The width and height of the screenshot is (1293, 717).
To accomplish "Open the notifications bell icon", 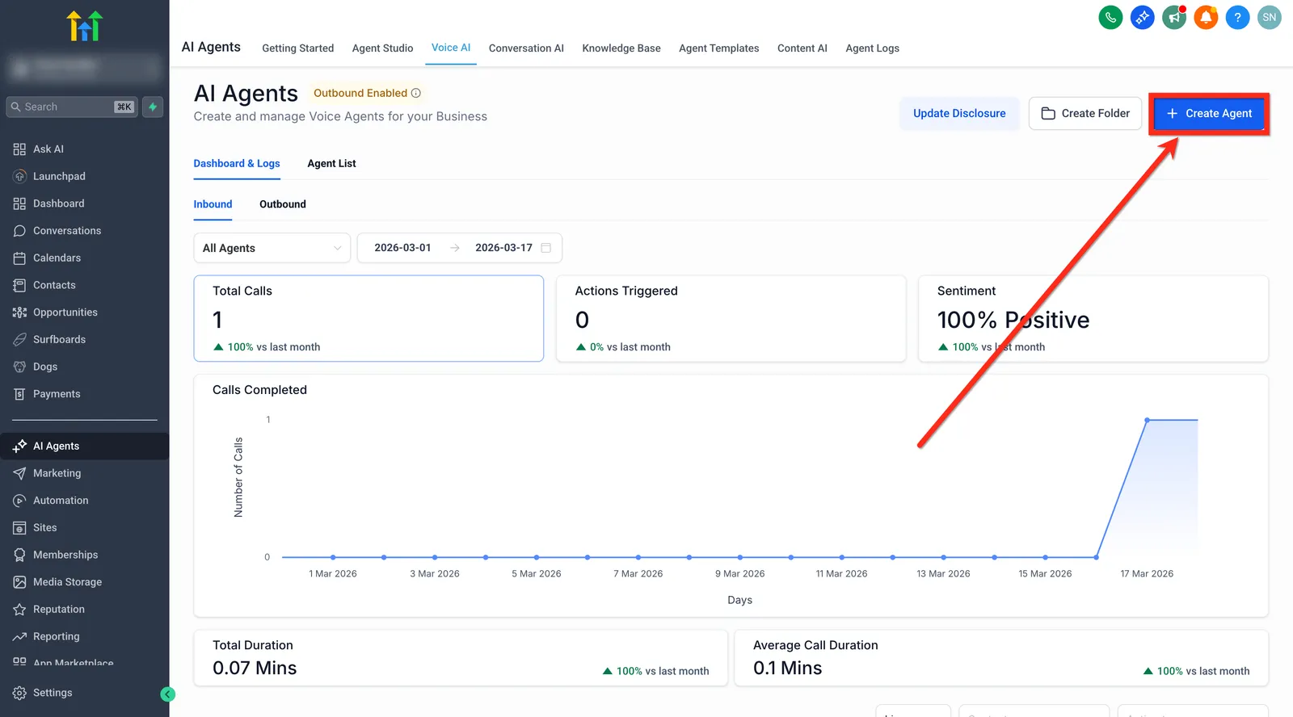I will [x=1206, y=17].
